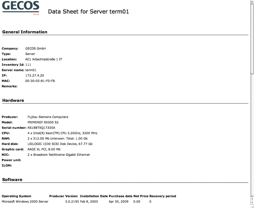Select the inventory id value '111'
Image resolution: width=254 pixels, height=208 pixels.
(x=28, y=65)
